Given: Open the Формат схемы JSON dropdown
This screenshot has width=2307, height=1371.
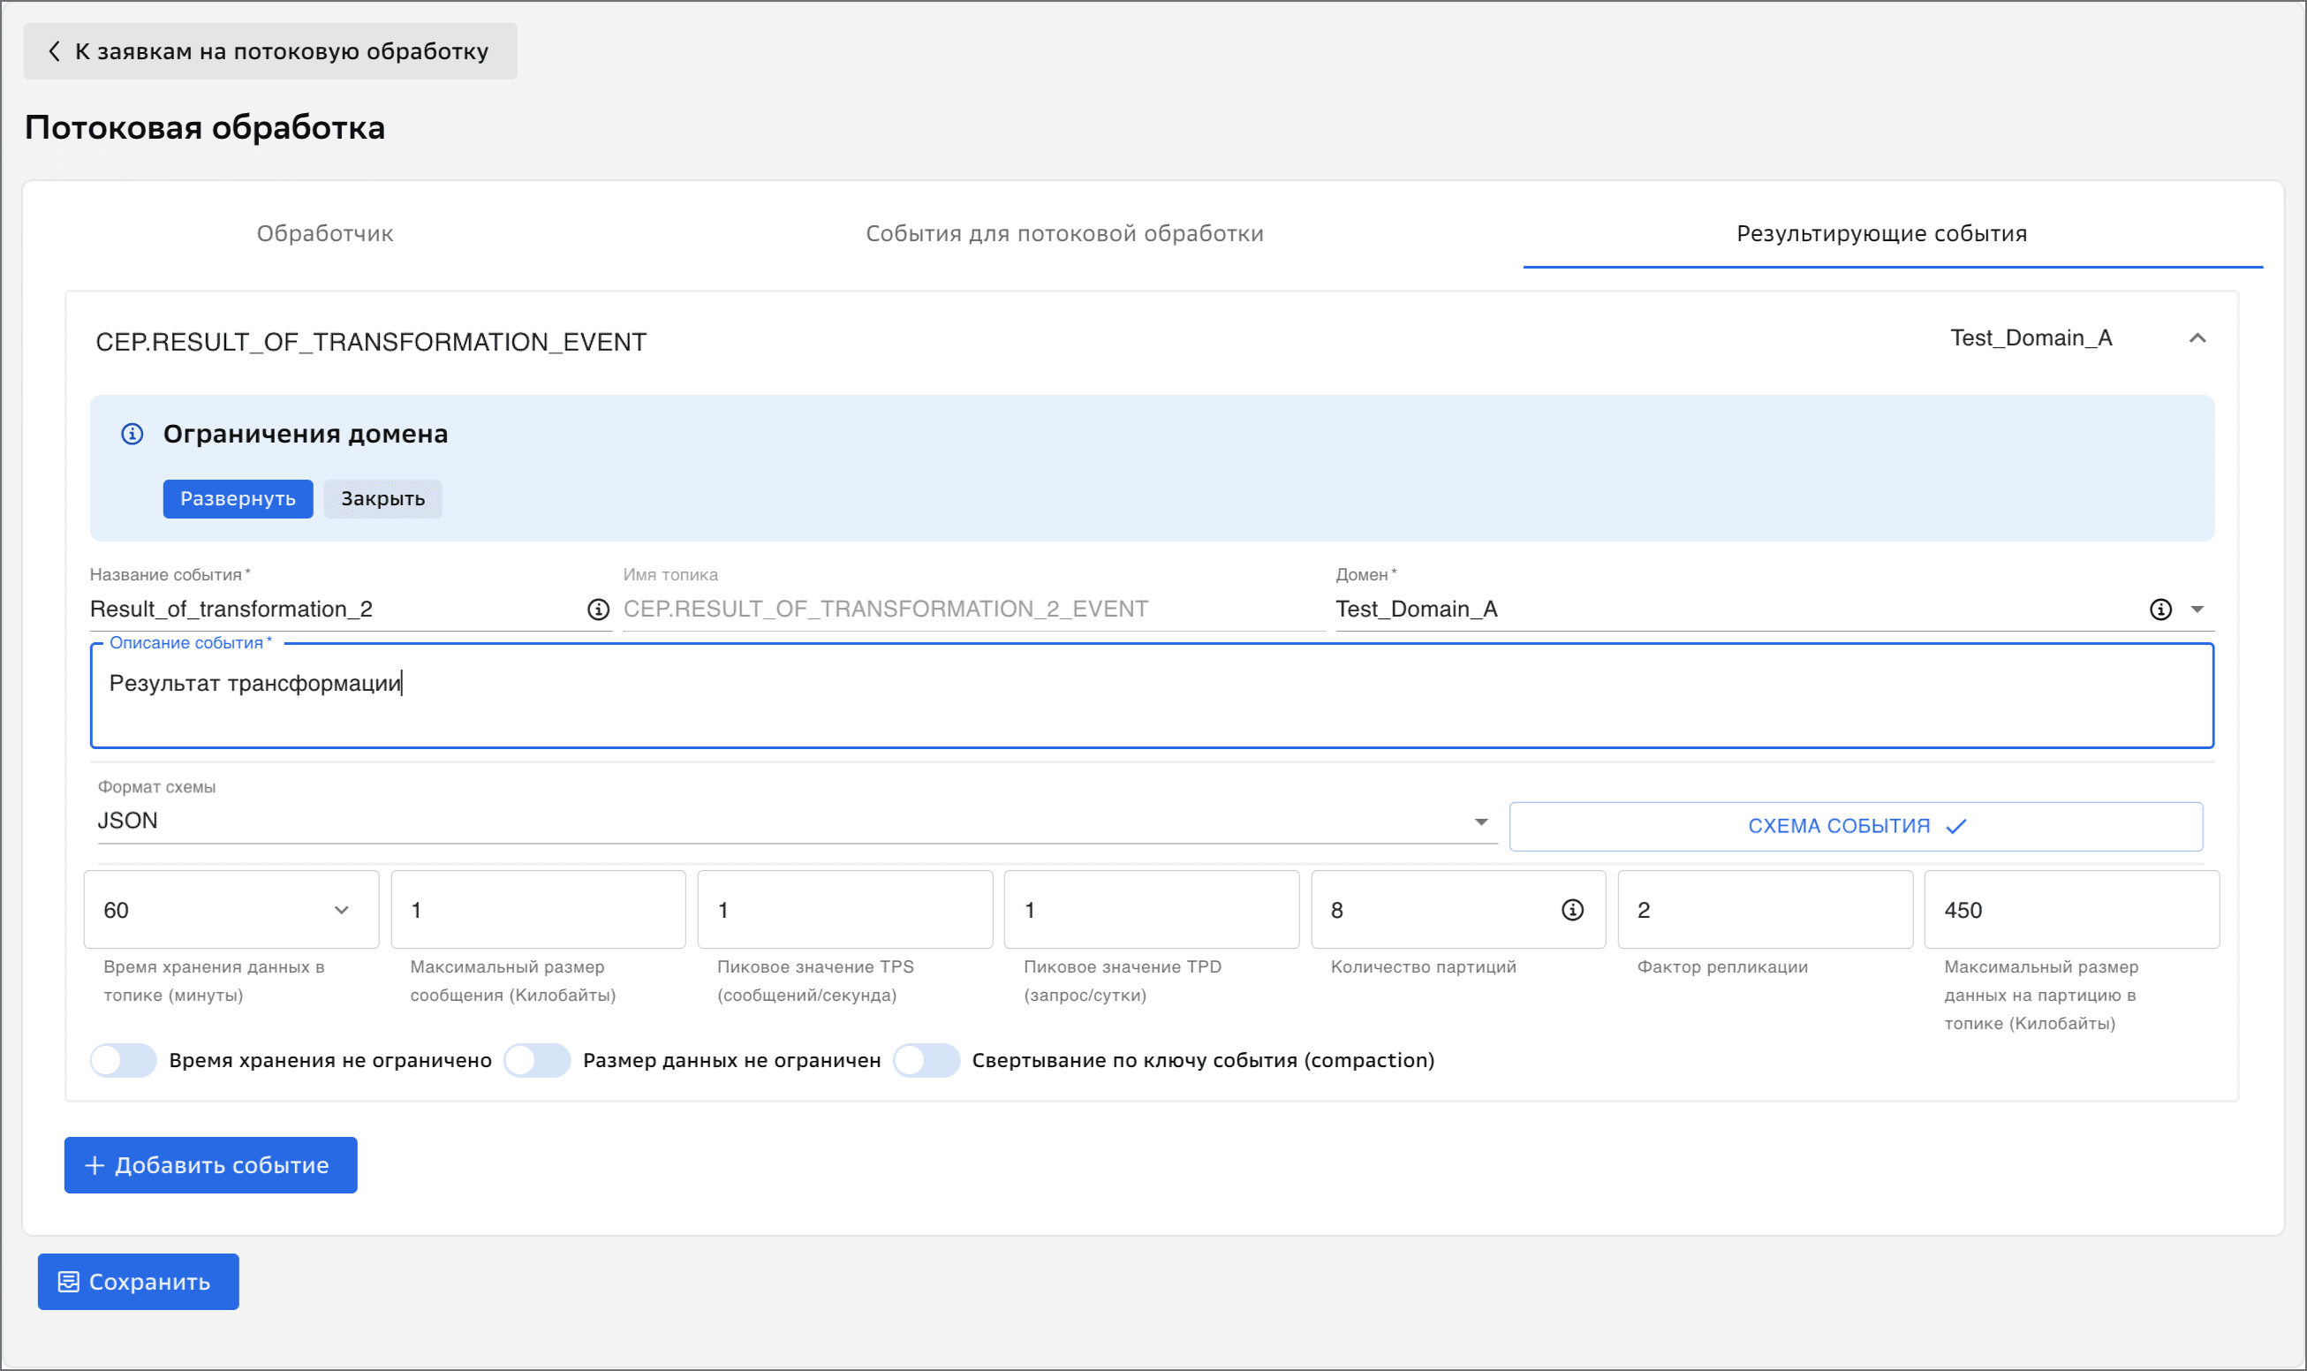Looking at the screenshot, I should pyautogui.click(x=797, y=822).
